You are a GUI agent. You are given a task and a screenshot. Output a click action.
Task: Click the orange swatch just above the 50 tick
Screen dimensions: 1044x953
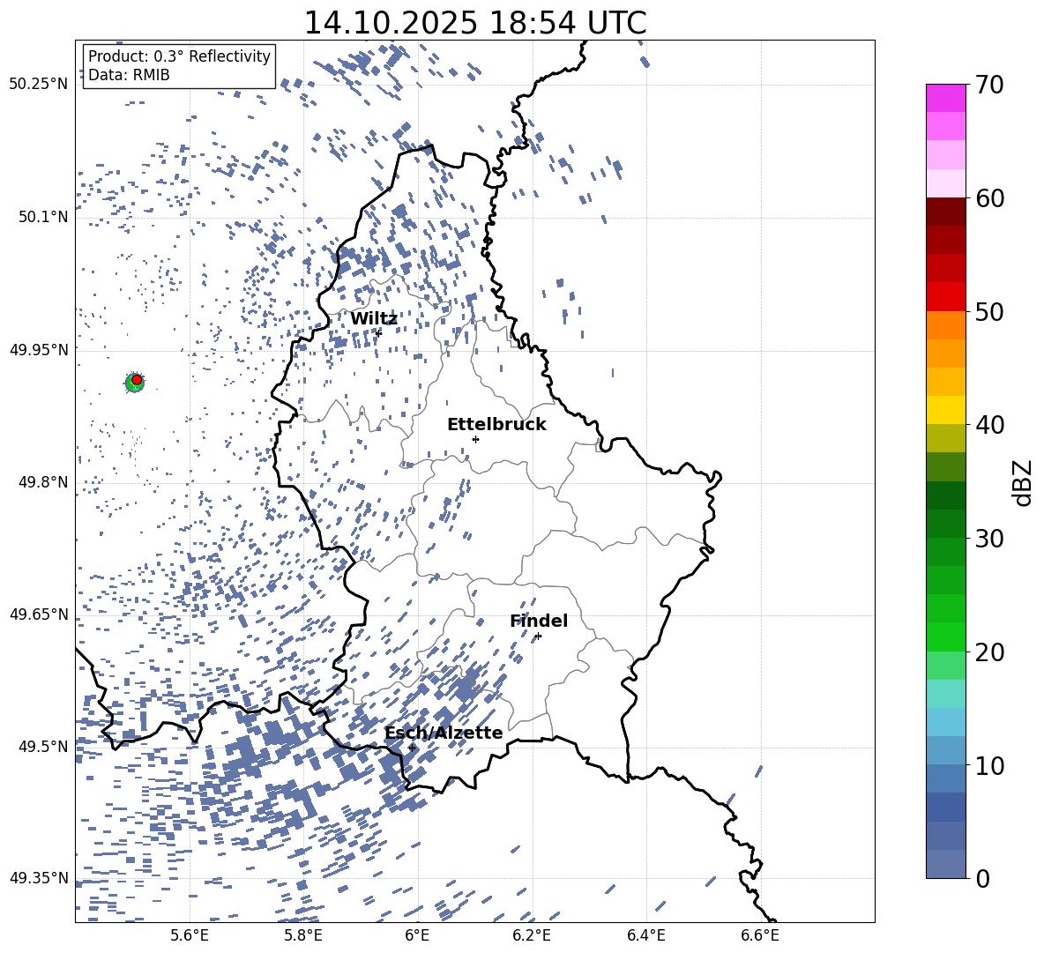946,325
